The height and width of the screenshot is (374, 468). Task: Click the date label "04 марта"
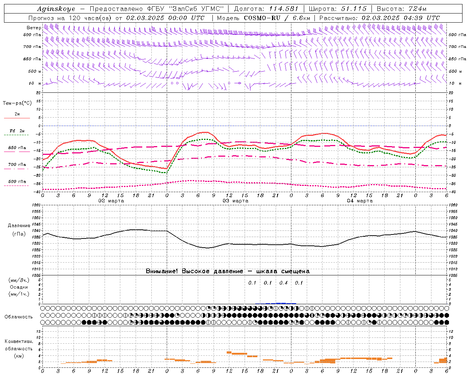click(x=360, y=201)
